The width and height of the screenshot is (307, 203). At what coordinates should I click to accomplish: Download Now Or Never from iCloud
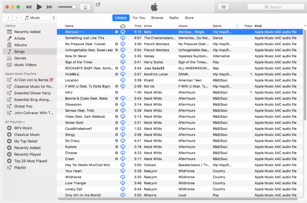(123, 56)
